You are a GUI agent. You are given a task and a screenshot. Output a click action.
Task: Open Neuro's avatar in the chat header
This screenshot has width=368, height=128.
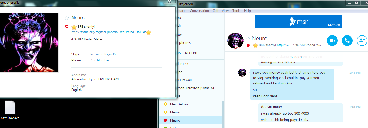[235, 41]
